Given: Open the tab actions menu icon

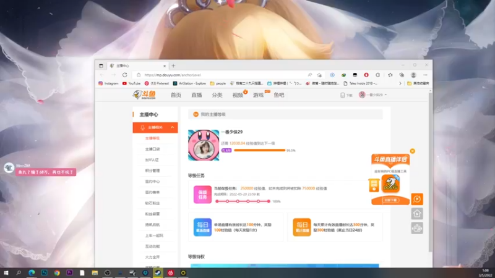Looking at the screenshot, I should click(x=101, y=66).
